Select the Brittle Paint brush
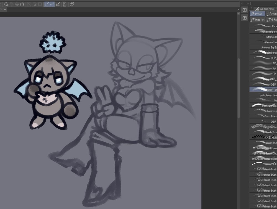Screen dimensions: 277x209 tap(263, 52)
